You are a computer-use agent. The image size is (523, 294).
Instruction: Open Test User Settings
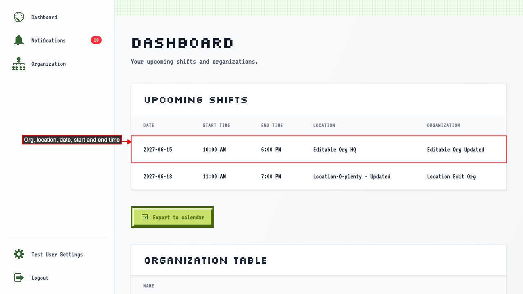57,254
